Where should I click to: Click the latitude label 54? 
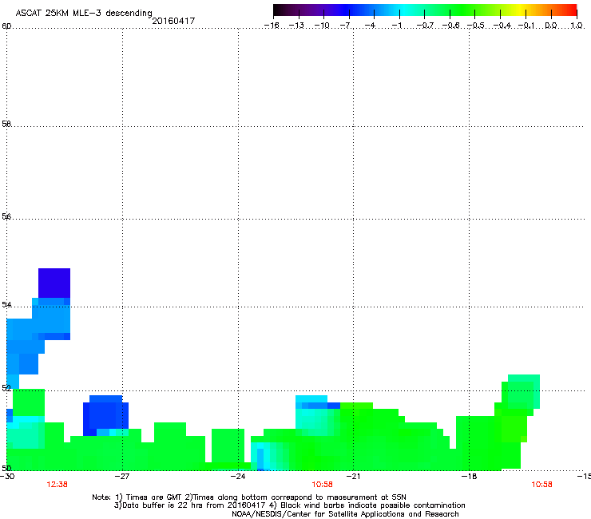click(6, 304)
